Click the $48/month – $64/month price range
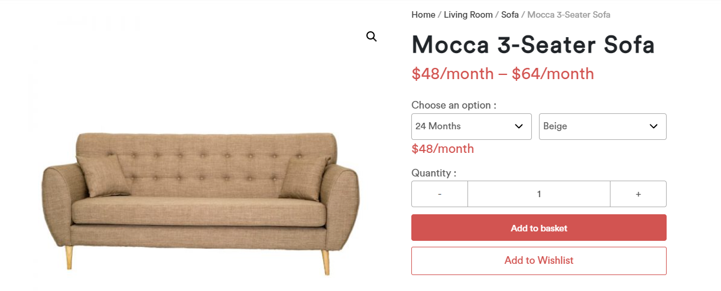This screenshot has width=721, height=291. click(503, 74)
